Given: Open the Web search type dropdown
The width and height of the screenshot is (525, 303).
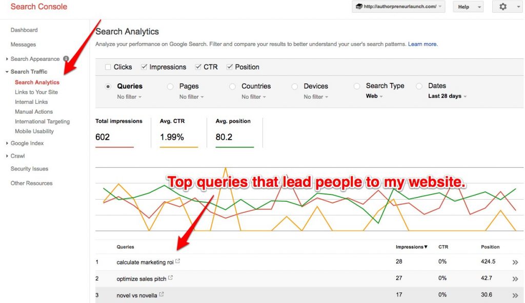Looking at the screenshot, I should coord(374,96).
